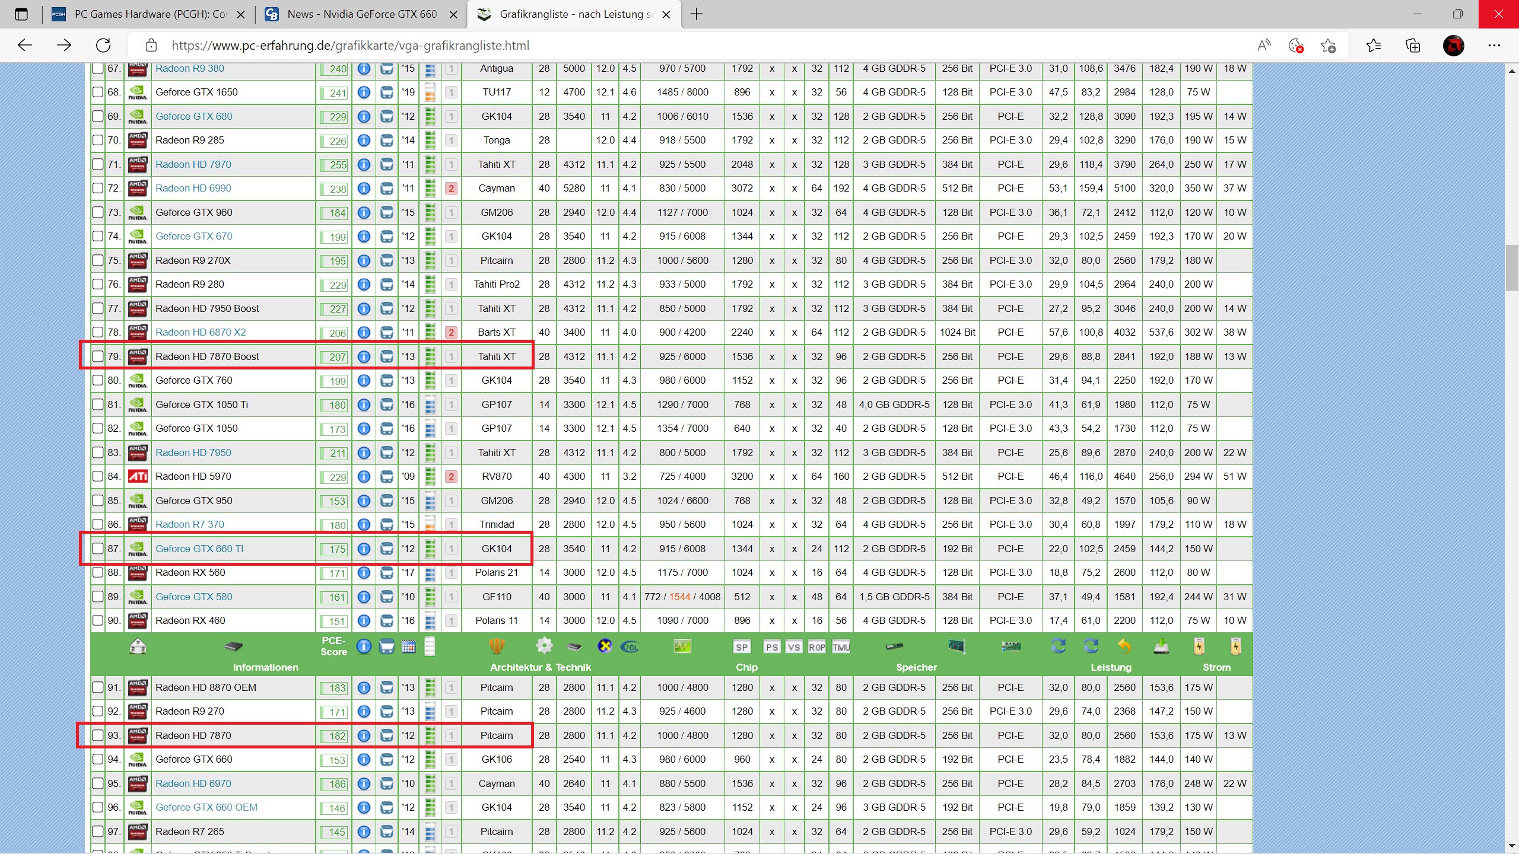The height and width of the screenshot is (854, 1519).
Task: Reload the page with the refresh button
Action: [x=103, y=46]
